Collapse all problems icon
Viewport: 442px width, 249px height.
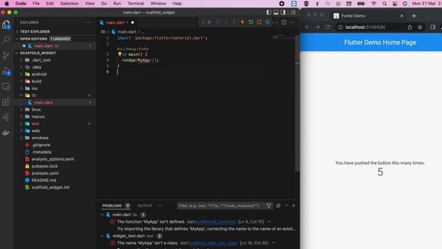point(278,206)
